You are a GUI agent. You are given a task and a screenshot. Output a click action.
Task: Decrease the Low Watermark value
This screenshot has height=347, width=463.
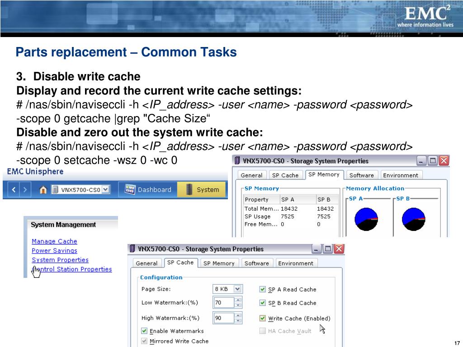(238, 305)
